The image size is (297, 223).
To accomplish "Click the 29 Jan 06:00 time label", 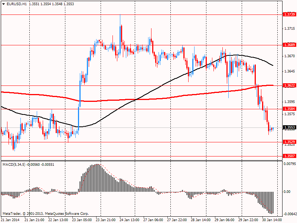I will 225,220.
